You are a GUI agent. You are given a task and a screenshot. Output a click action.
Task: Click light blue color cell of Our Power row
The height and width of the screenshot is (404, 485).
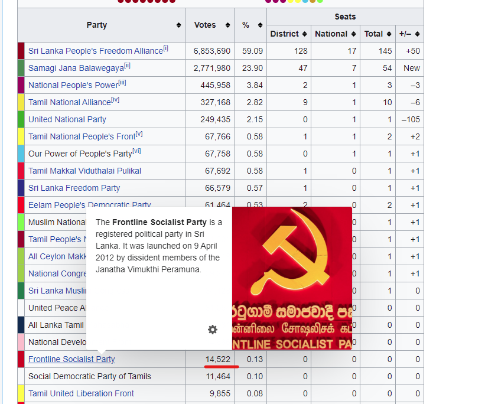click(21, 154)
